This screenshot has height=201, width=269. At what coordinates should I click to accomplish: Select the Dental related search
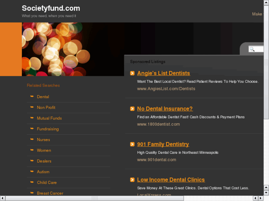43,97
